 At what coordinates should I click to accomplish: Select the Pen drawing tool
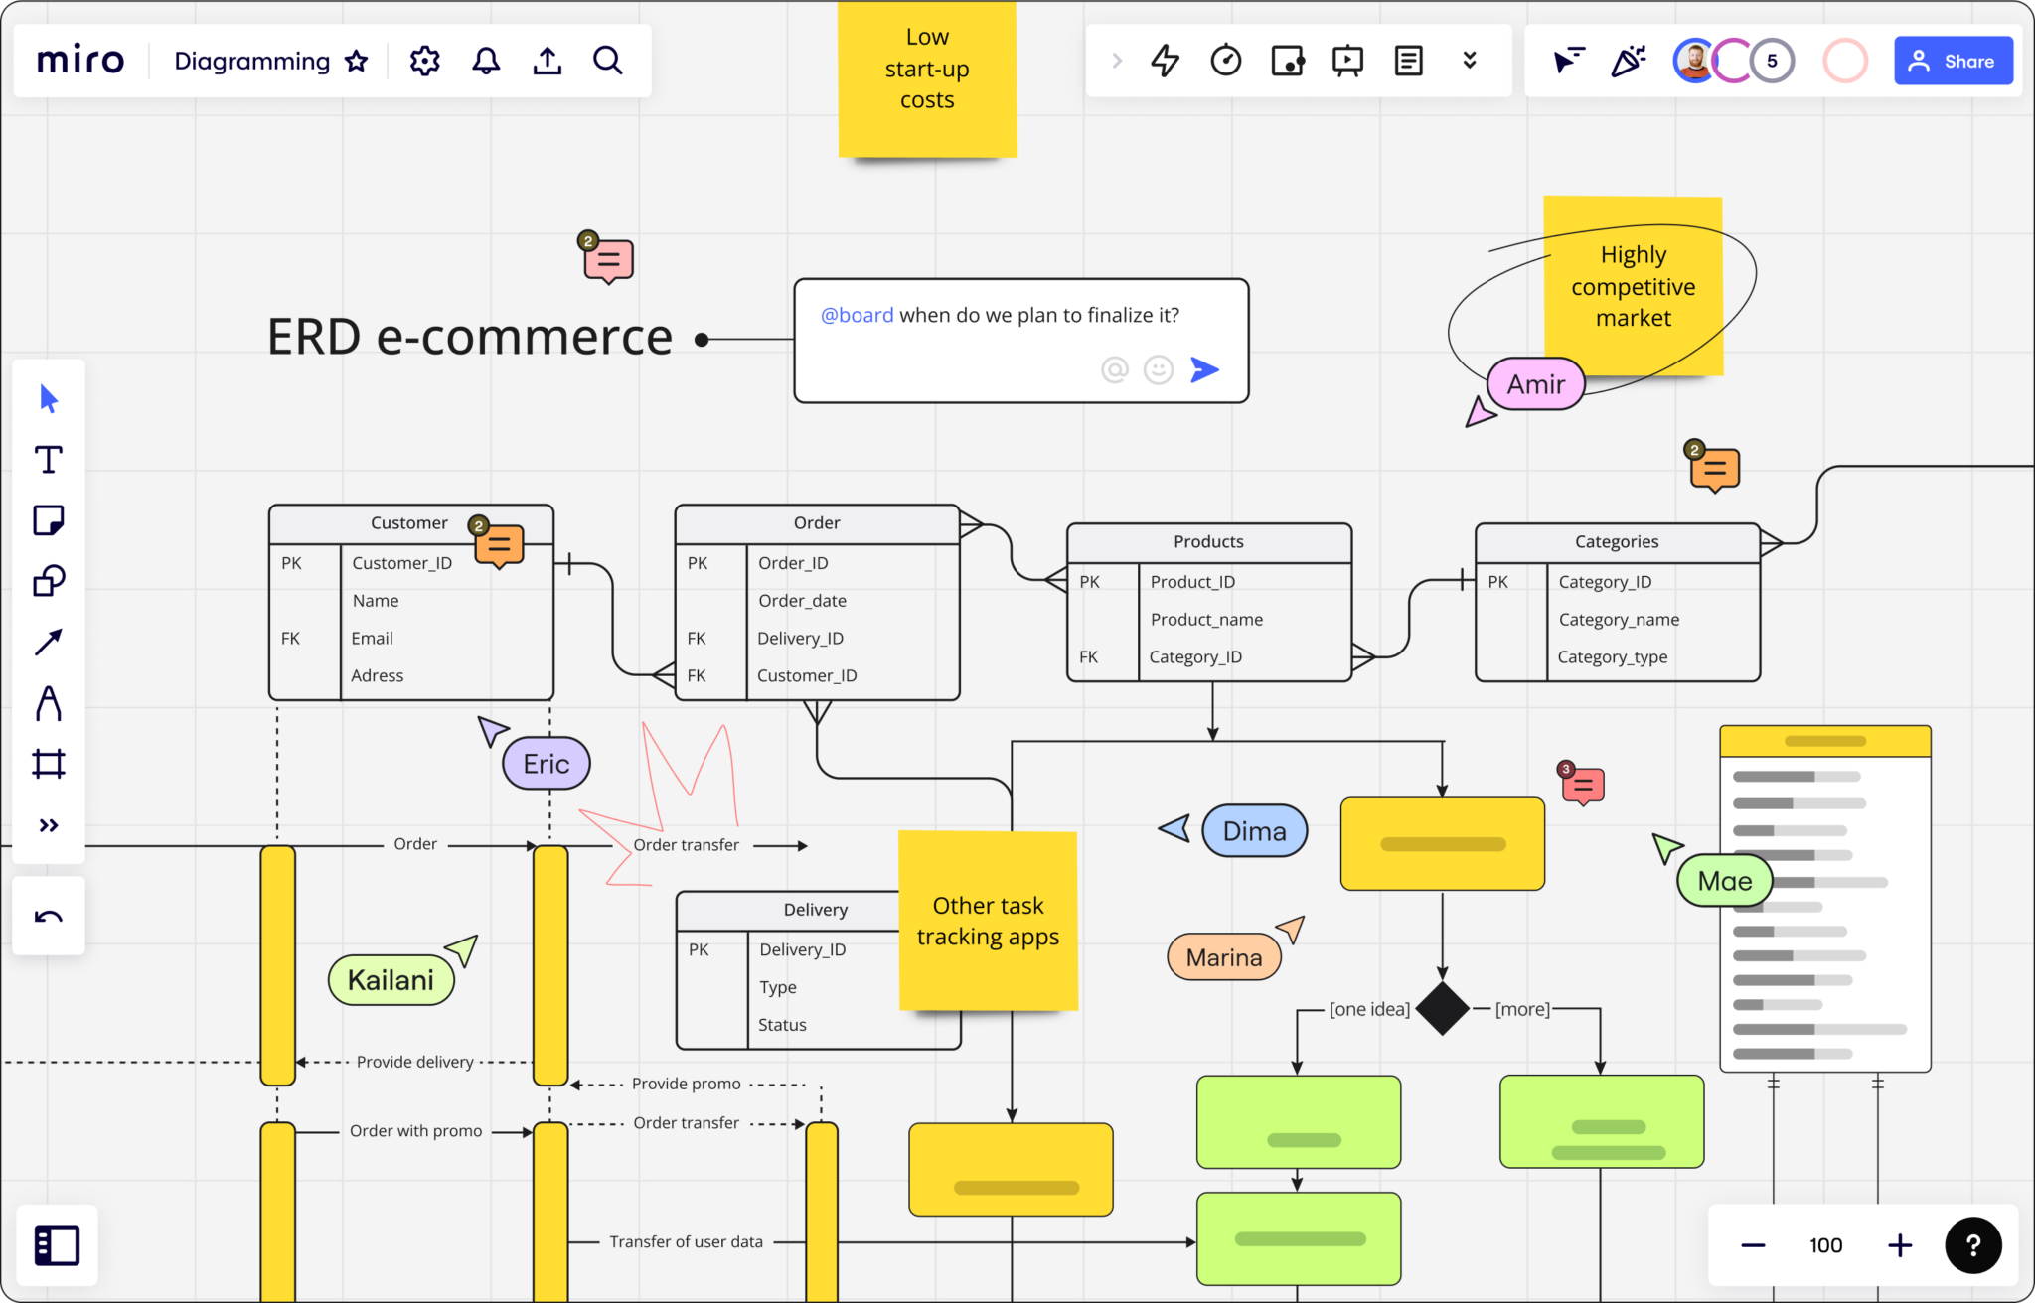[48, 704]
